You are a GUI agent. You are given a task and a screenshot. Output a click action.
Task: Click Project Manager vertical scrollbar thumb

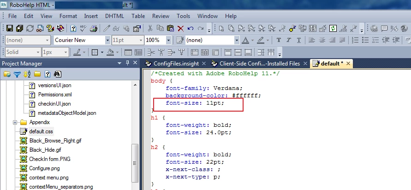tap(135, 163)
